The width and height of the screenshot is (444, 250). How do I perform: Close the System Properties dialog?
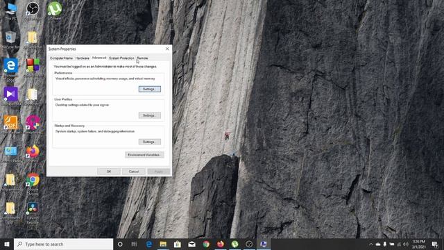point(167,49)
